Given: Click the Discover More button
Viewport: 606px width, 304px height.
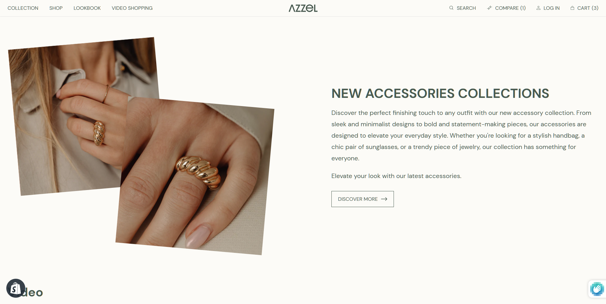Looking at the screenshot, I should click(x=362, y=199).
